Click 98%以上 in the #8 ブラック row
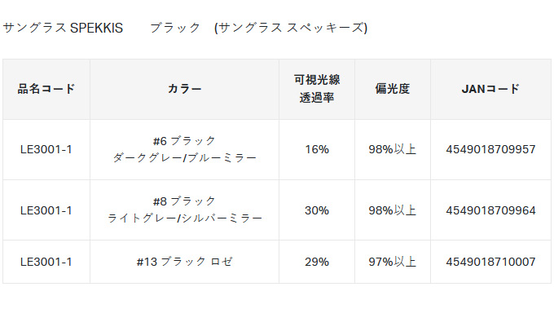This screenshot has height=331, width=554. (392, 211)
